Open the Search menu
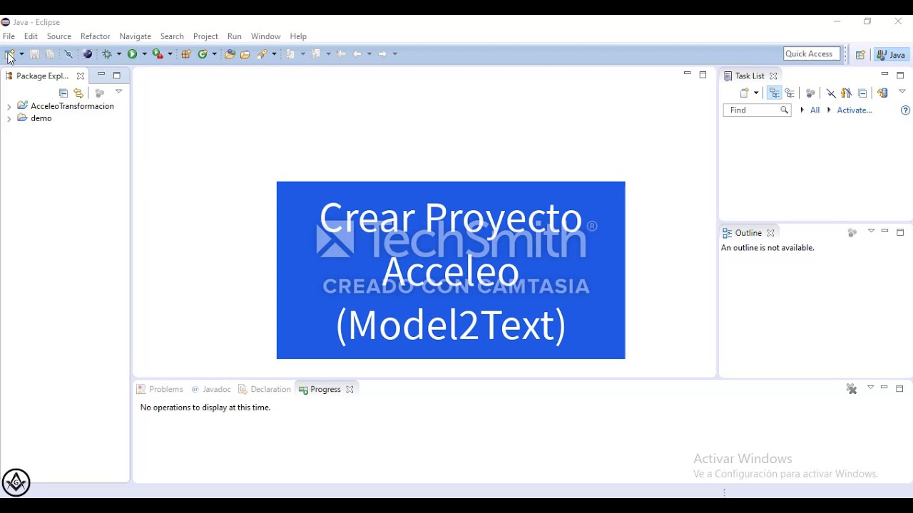Screen dimensions: 913x513 coord(172,36)
